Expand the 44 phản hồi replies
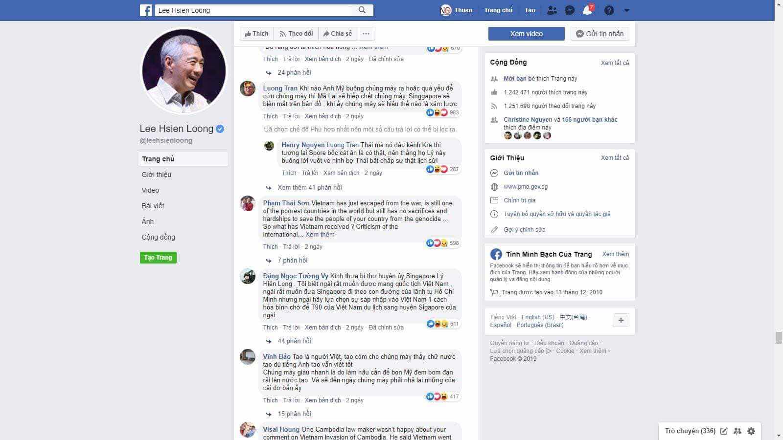 pos(294,341)
